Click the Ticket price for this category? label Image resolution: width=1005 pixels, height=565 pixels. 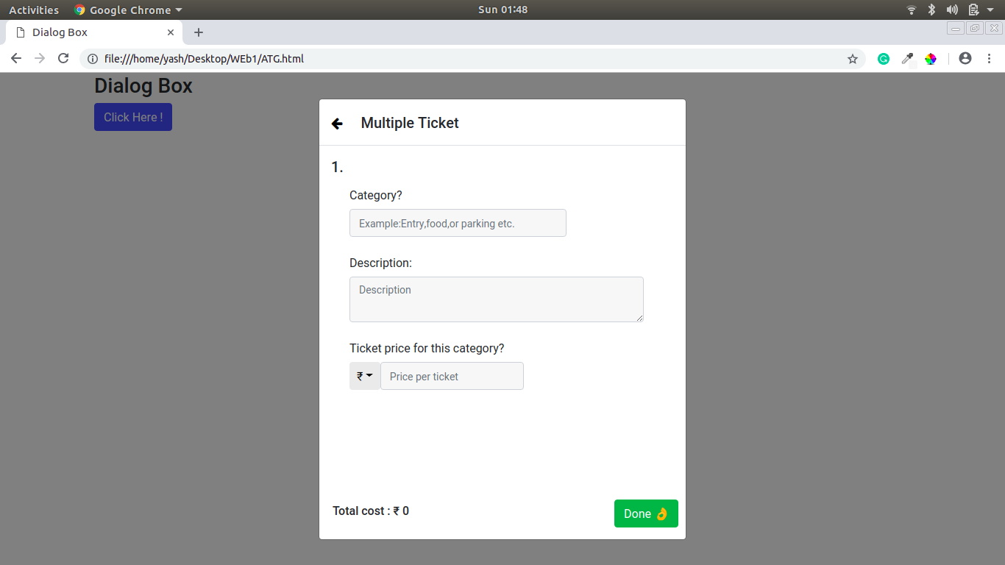(x=427, y=348)
